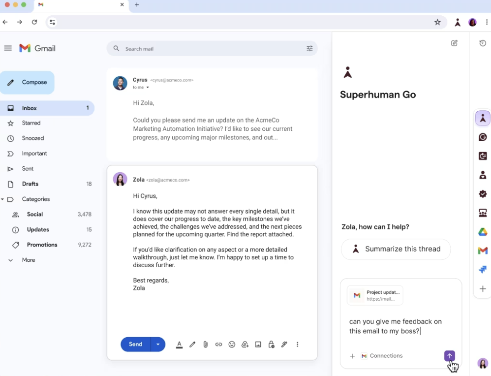Send the reply email
Screen dimensions: 491x376
click(136, 345)
